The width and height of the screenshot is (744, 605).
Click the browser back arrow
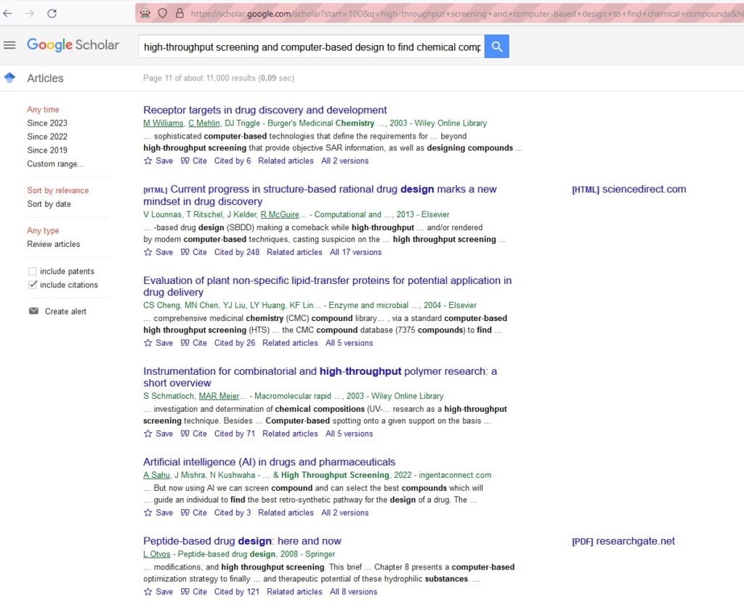point(8,13)
